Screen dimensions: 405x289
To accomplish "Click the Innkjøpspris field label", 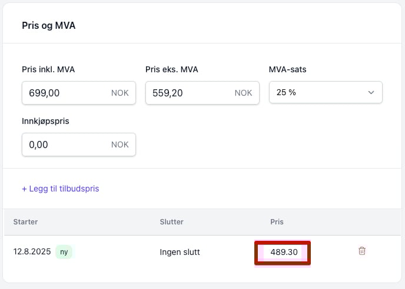I will pos(45,121).
